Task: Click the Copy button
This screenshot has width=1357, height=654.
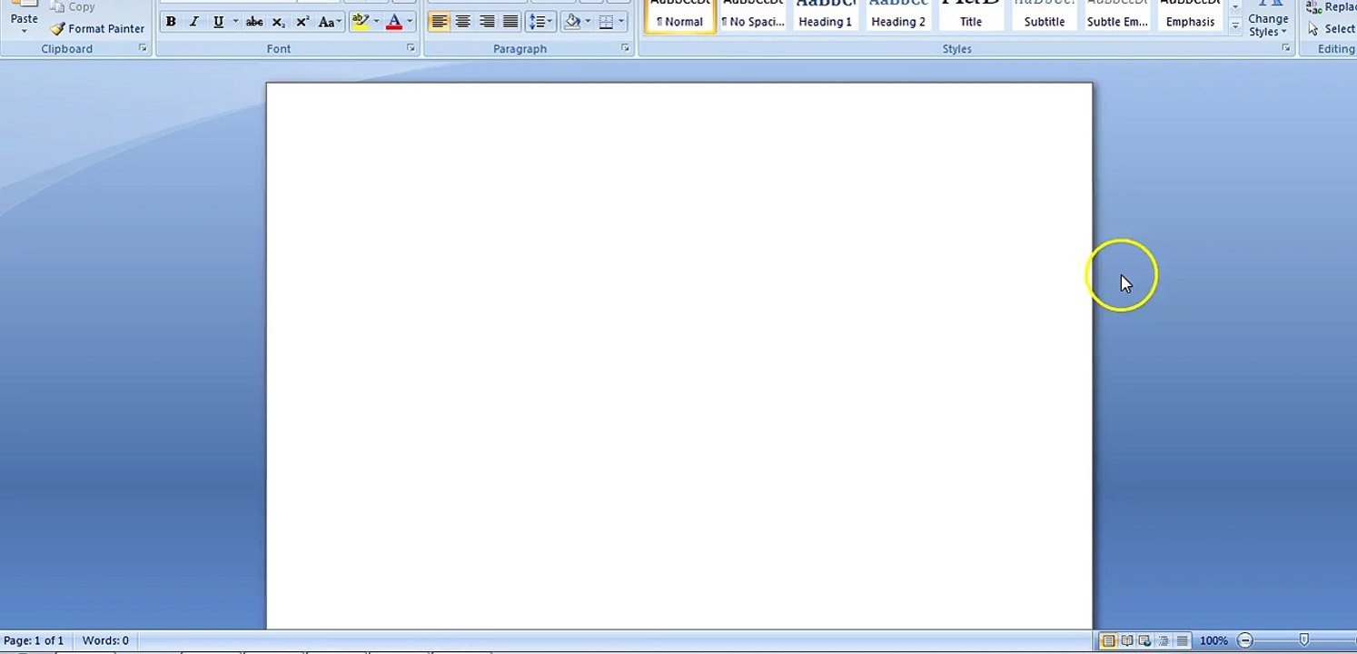Action: point(73,6)
